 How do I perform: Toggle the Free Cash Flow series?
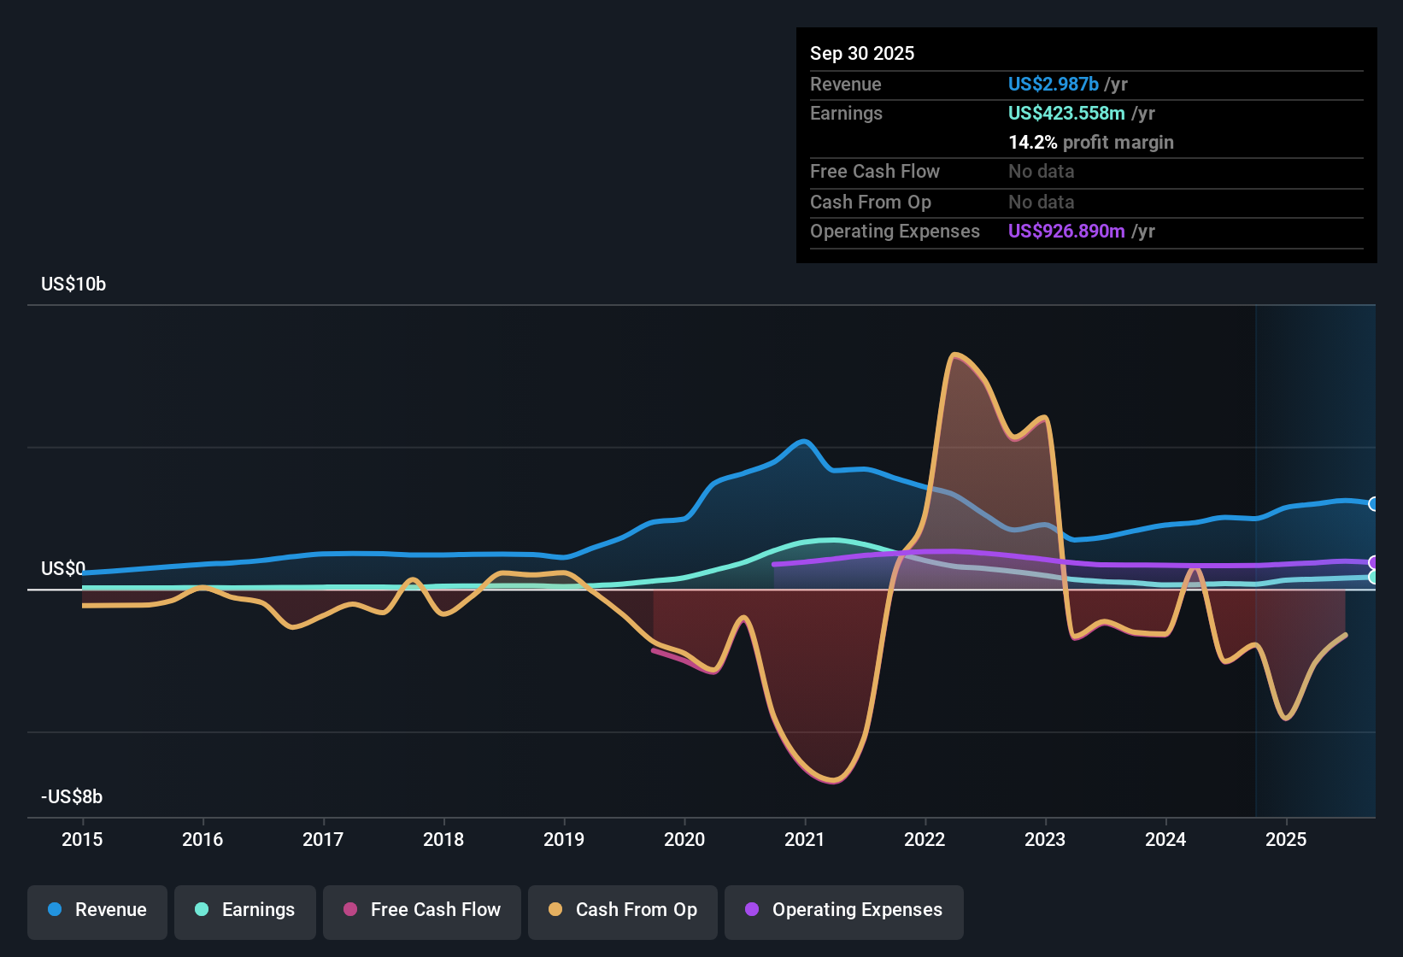[x=421, y=911]
